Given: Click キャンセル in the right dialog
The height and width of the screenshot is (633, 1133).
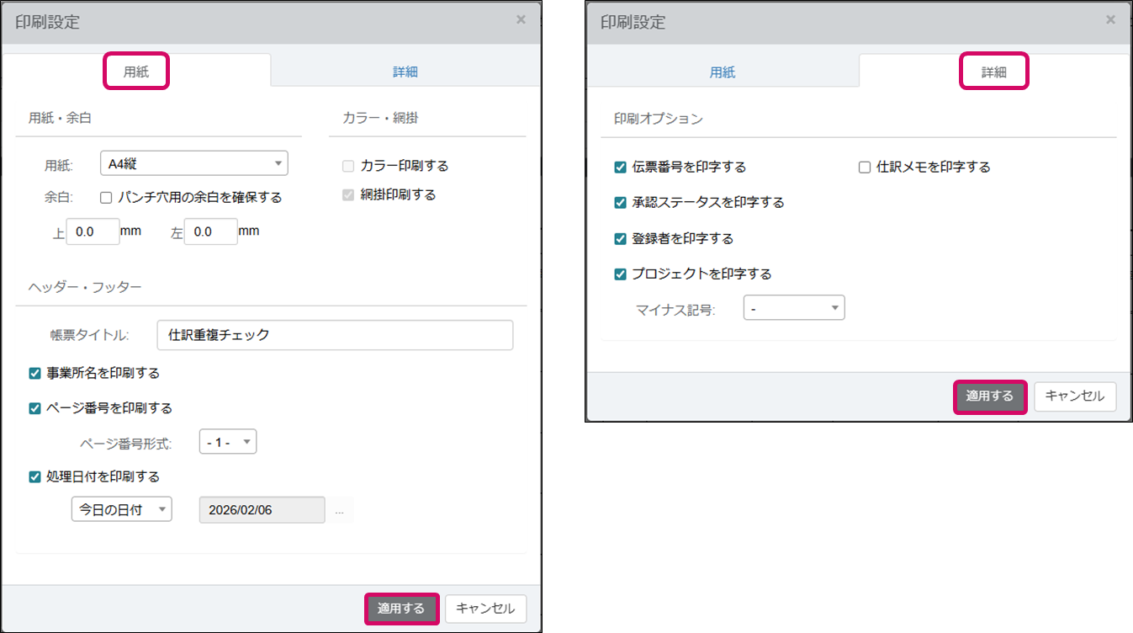Looking at the screenshot, I should [1074, 396].
